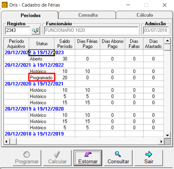The image size is (174, 169).
Task: Select period 20/12/2018 à 19/12/2019
Action: (x=34, y=134)
